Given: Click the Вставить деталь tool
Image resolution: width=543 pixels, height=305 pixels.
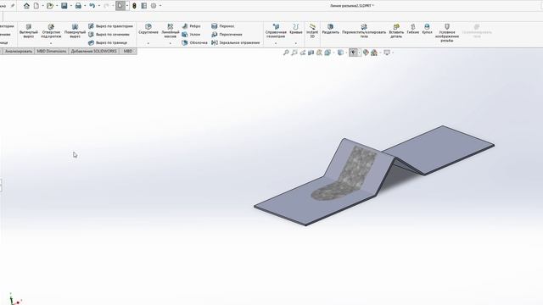Looking at the screenshot, I should point(396,30).
